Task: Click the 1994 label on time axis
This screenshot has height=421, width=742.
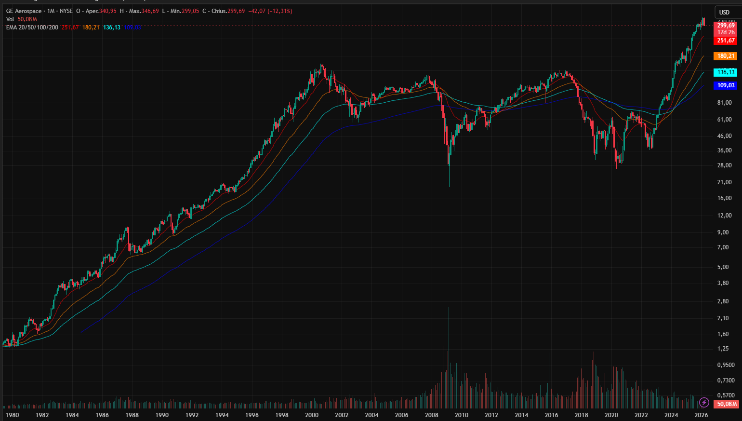Action: coord(222,415)
